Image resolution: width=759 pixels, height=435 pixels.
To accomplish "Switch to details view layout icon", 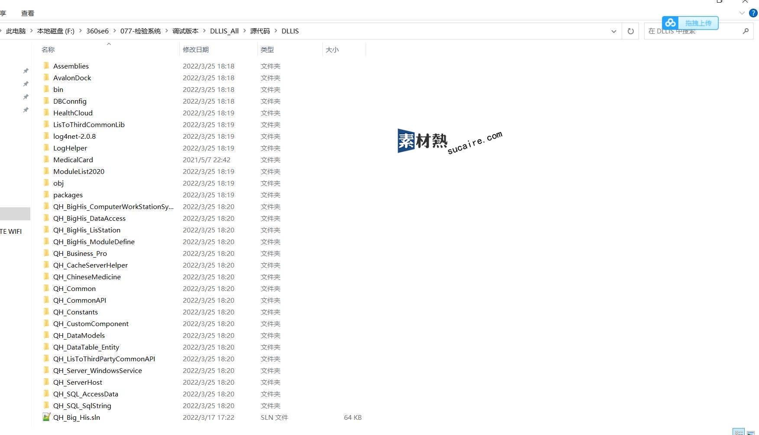I will [738, 432].
